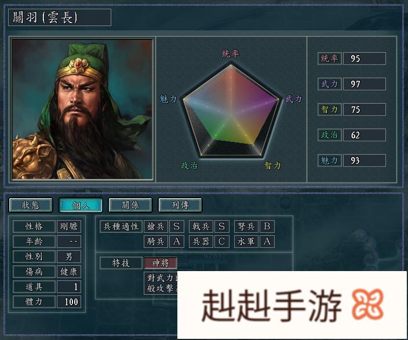Click the 戟兵 aptitude grade S

coord(222,226)
